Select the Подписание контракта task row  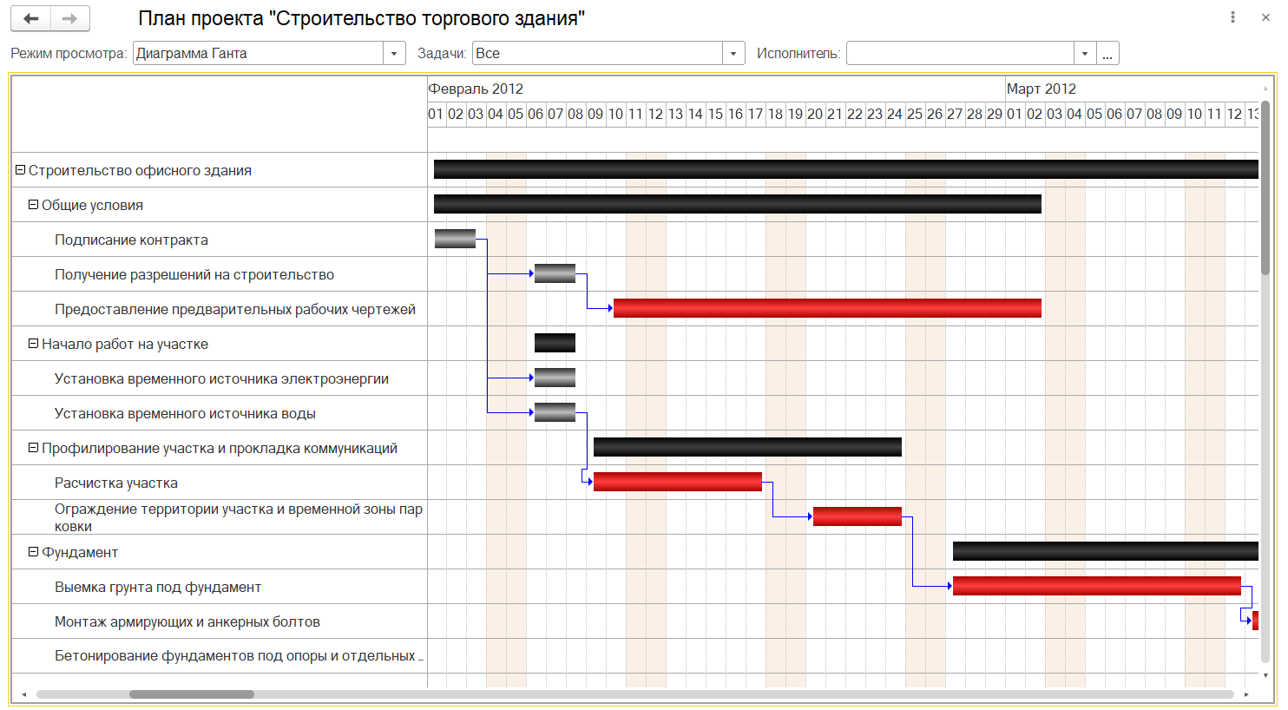pyautogui.click(x=131, y=240)
